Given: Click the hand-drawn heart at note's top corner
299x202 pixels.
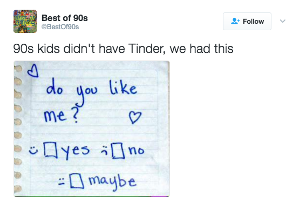Looking at the screenshot, I should (33, 71).
